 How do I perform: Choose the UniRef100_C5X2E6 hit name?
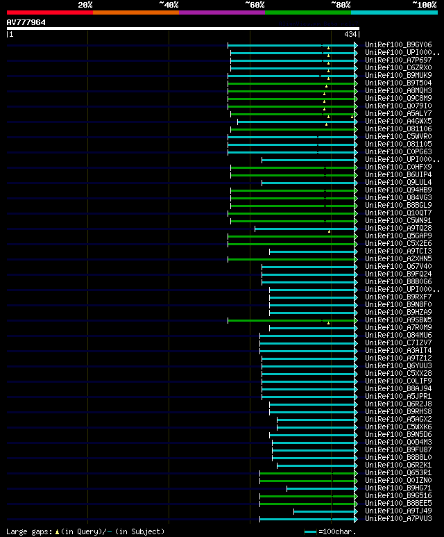point(398,244)
